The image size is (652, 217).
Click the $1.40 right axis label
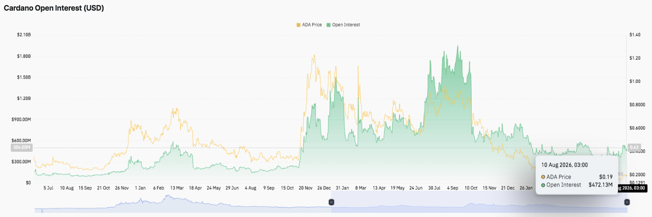634,35
